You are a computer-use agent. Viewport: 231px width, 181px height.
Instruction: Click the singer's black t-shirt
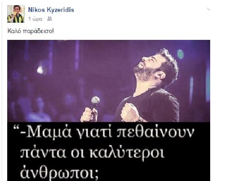pos(153,105)
